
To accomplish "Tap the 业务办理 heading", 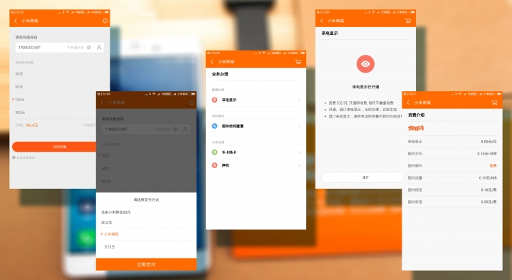I will (220, 74).
